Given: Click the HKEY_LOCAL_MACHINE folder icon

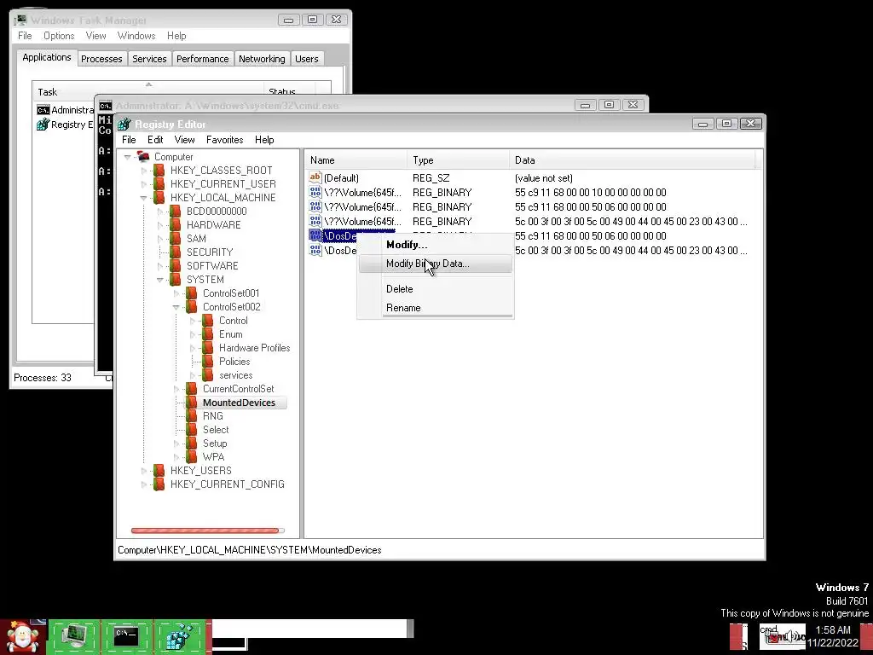Looking at the screenshot, I should [x=159, y=198].
